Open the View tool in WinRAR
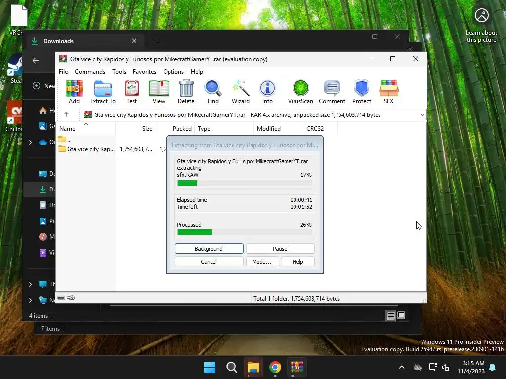The image size is (506, 379). point(159,92)
